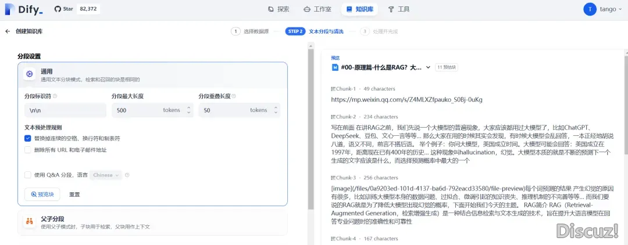Open the 工具 tab
The height and width of the screenshot is (245, 628).
pyautogui.click(x=398, y=9)
